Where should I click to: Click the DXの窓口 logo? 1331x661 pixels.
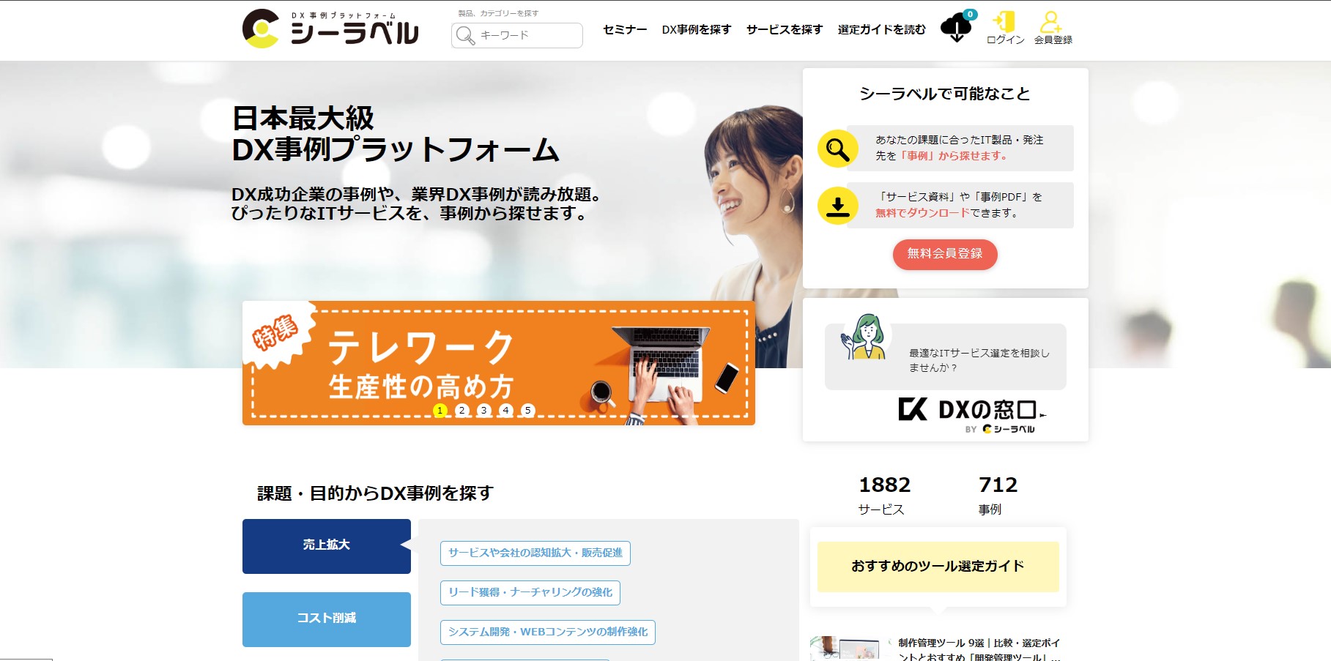972,414
